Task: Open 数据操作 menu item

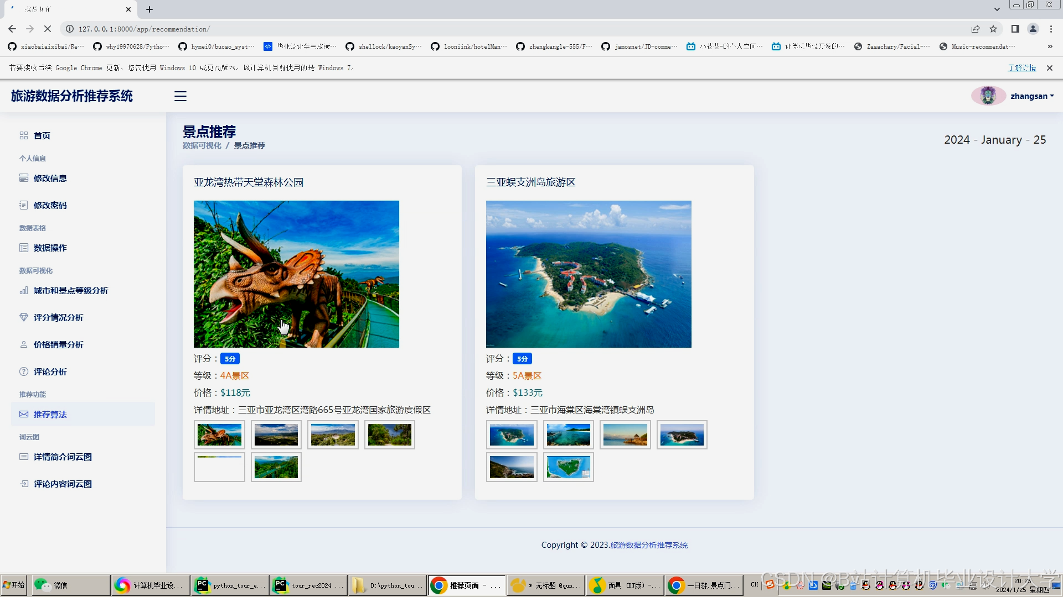Action: click(50, 248)
